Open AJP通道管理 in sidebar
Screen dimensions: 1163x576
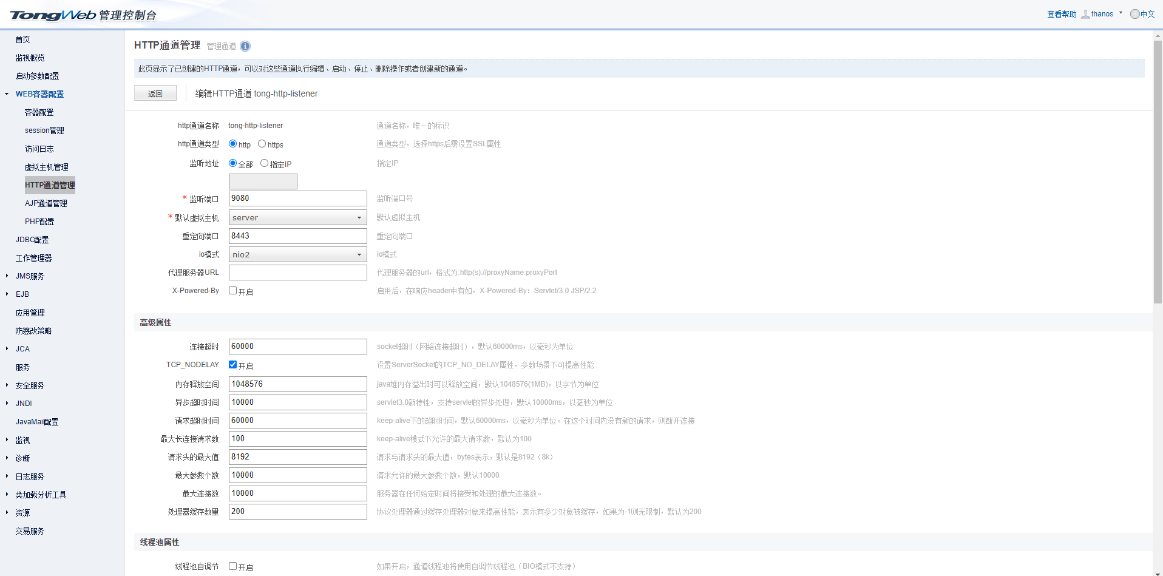point(46,203)
